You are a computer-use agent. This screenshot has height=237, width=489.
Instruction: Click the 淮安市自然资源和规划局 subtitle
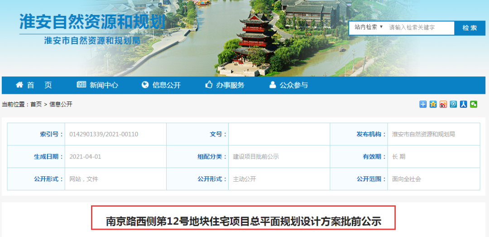pos(92,41)
